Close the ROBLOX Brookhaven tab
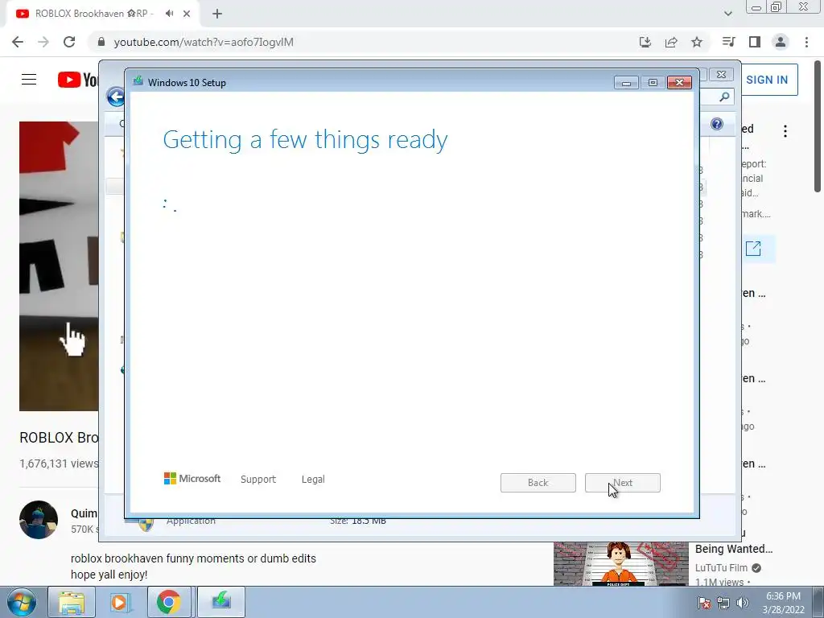 tap(187, 14)
